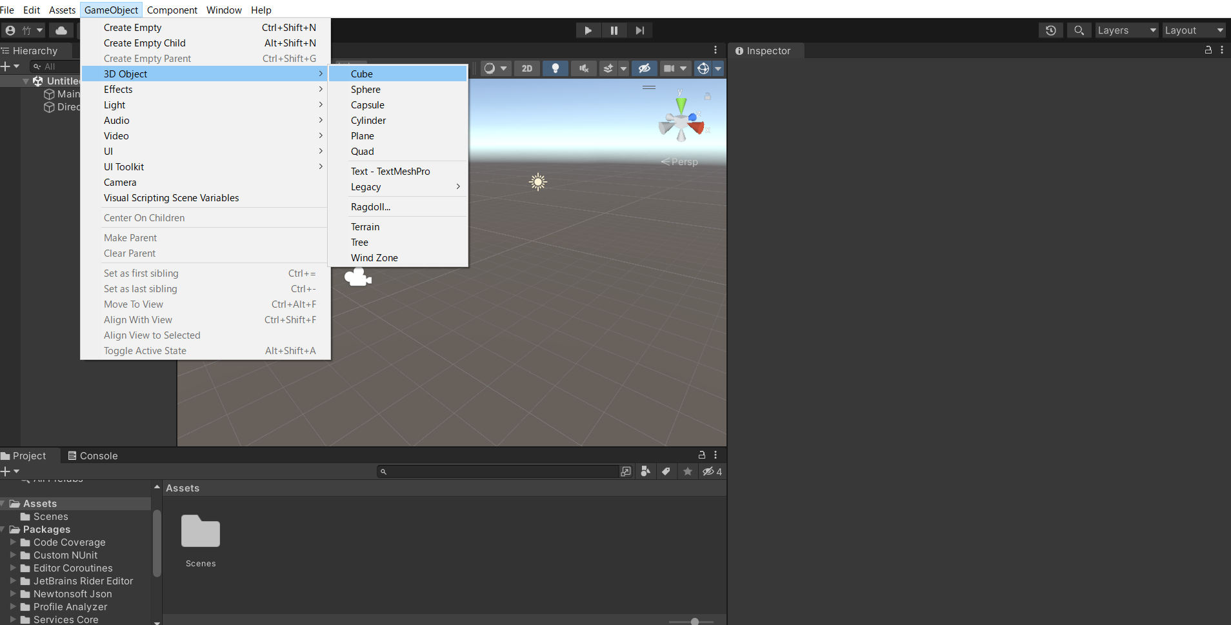
Task: Click the Directional Light cube icon in Hierarchy
Action: coord(49,107)
